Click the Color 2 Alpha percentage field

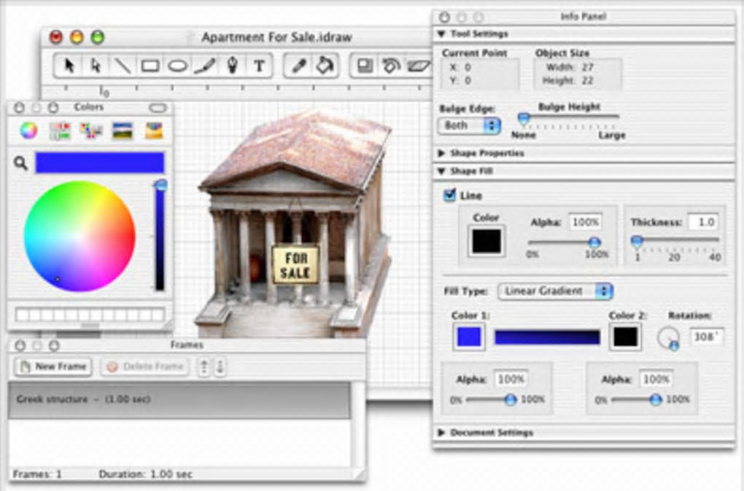(656, 379)
